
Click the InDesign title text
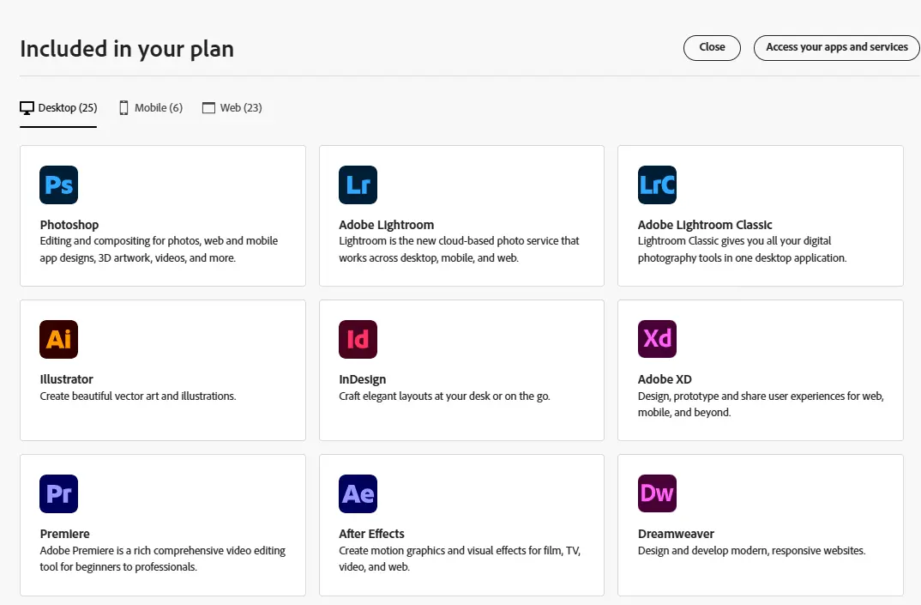(363, 379)
